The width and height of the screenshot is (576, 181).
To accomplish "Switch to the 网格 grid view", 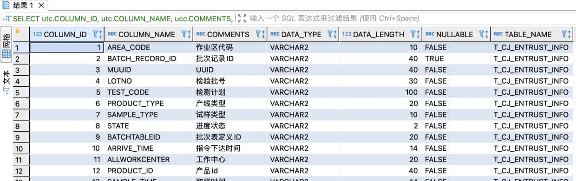I will [x=7, y=45].
